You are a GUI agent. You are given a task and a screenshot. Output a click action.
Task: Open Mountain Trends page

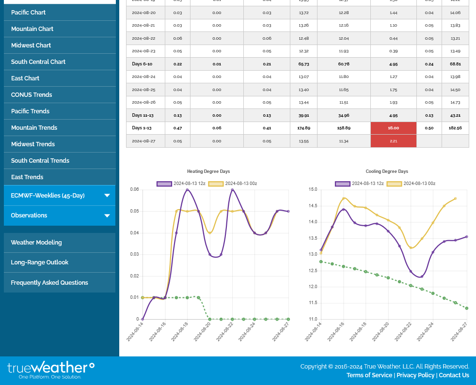pyautogui.click(x=60, y=127)
